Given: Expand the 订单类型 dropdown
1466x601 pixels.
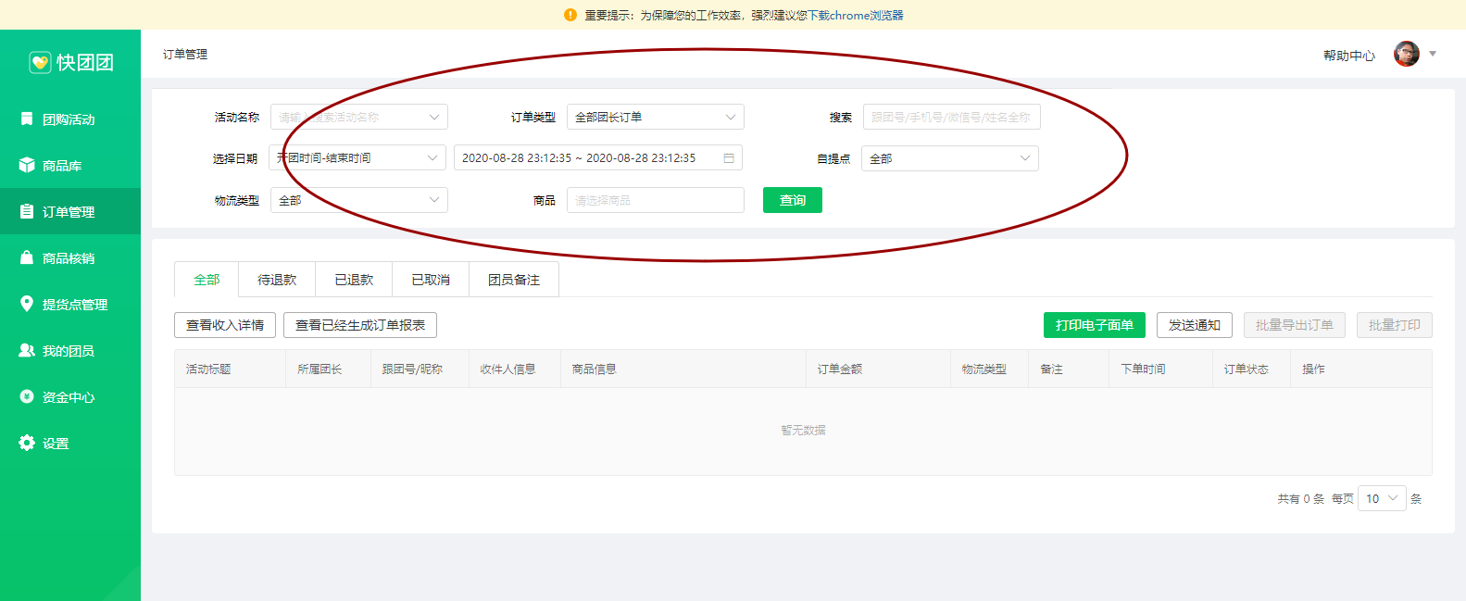Looking at the screenshot, I should pyautogui.click(x=655, y=117).
